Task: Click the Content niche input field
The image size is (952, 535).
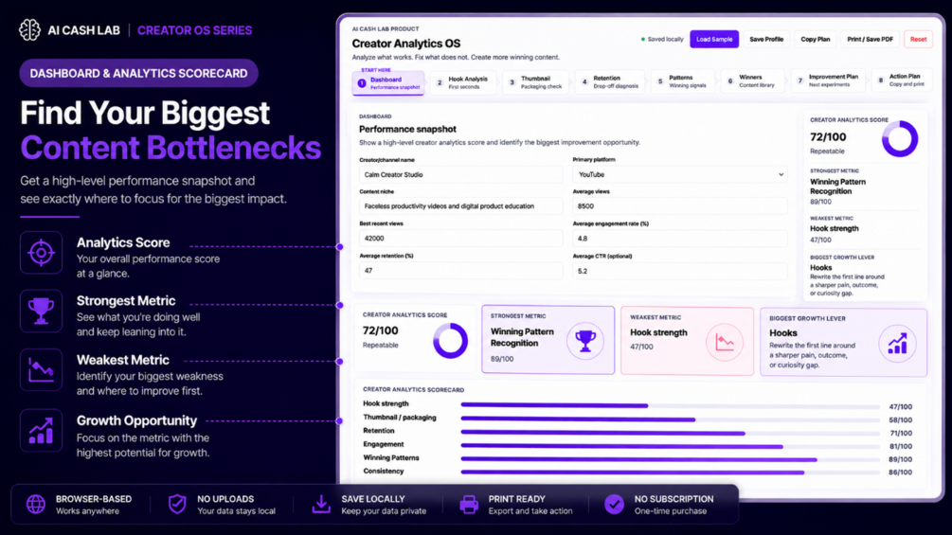Action: pyautogui.click(x=460, y=206)
